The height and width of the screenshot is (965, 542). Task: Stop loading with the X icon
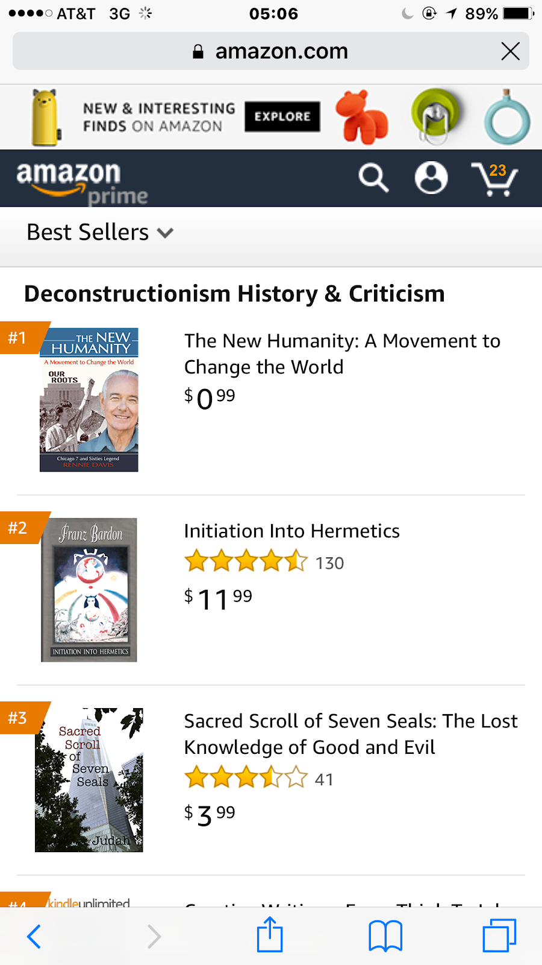point(510,51)
